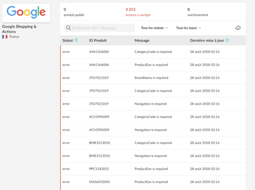Click product ID PPC1182012
Screen dimensions: 255x190
[99, 169]
